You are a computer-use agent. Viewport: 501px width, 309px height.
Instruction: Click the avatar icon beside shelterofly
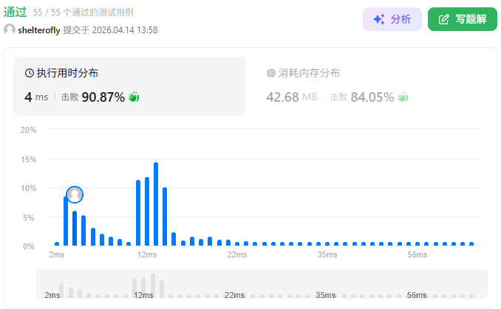click(x=10, y=30)
